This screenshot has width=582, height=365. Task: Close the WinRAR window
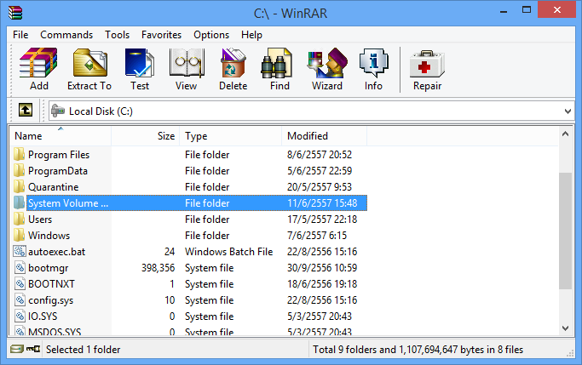(556, 10)
